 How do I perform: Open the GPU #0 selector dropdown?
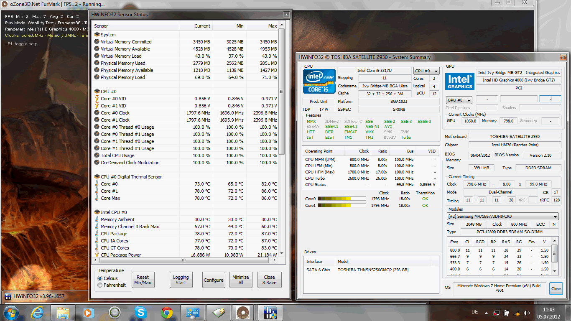click(459, 100)
